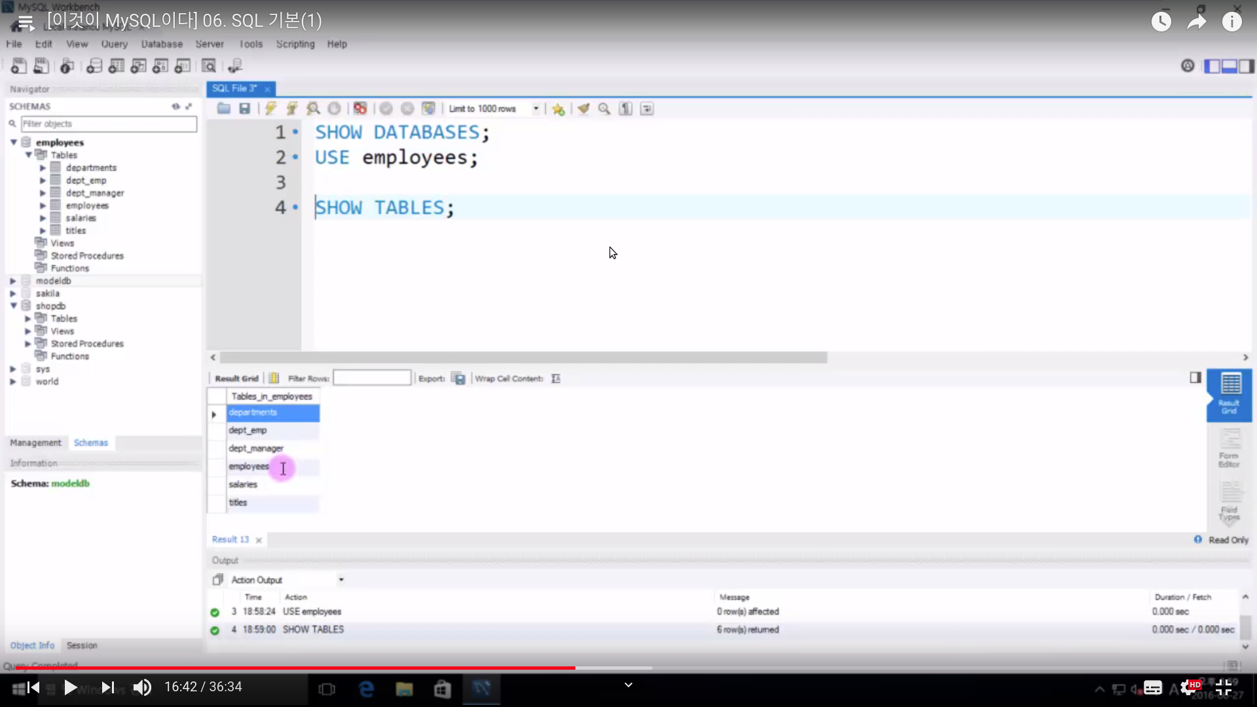Screen dimensions: 1257x707
Task: Close the SQL File 3 tab
Action: pos(267,89)
